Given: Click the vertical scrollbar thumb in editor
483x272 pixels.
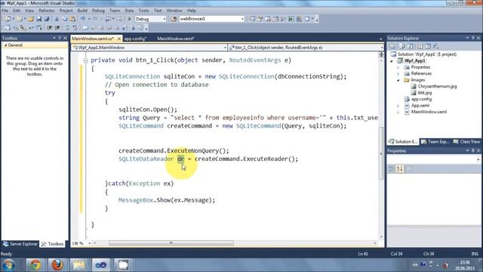Looking at the screenshot, I should (381, 153).
